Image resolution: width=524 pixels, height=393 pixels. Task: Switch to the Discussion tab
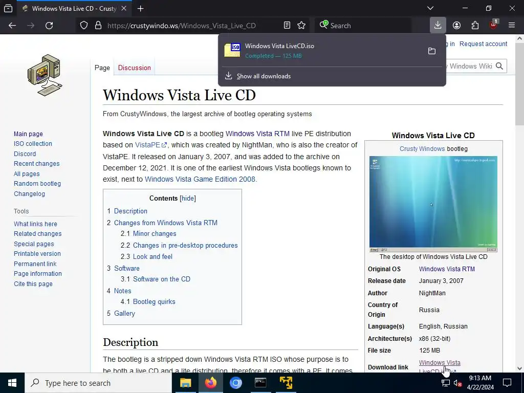pos(135,68)
